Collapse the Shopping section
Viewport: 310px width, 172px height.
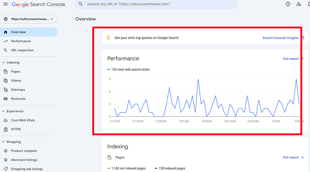click(x=11, y=142)
